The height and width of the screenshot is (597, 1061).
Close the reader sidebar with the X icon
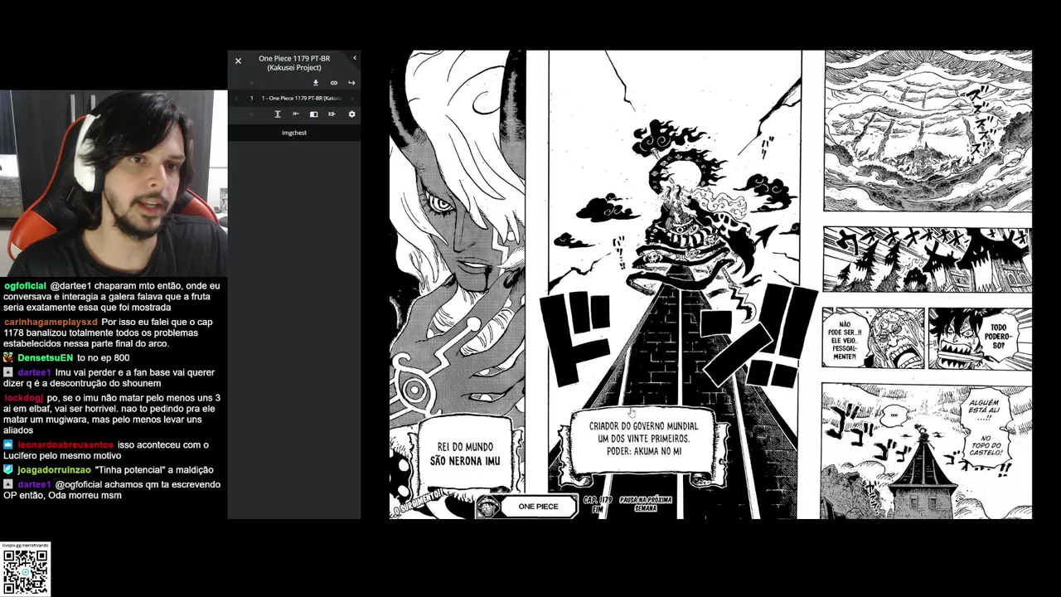pyautogui.click(x=238, y=61)
